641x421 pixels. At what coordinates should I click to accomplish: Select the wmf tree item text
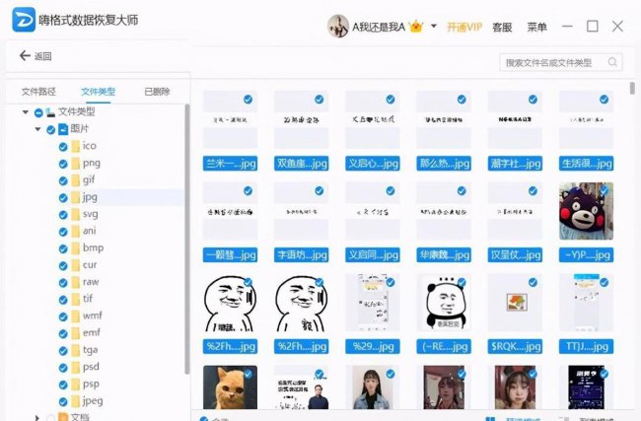[x=93, y=316]
